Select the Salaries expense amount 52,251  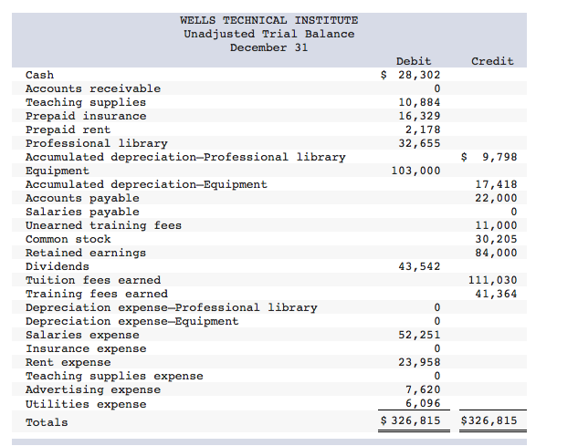click(x=419, y=335)
